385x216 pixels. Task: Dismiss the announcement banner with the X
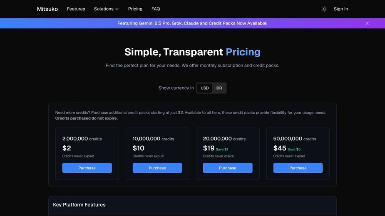(367, 23)
